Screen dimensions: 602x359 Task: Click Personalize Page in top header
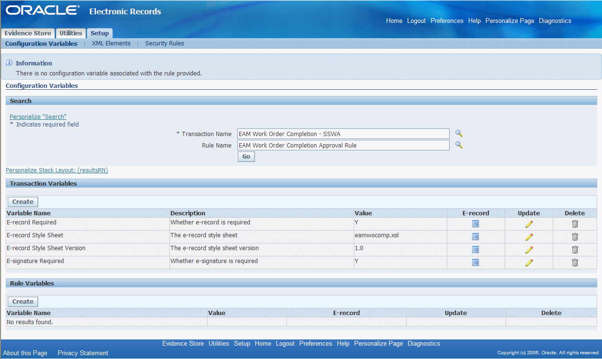(x=510, y=21)
